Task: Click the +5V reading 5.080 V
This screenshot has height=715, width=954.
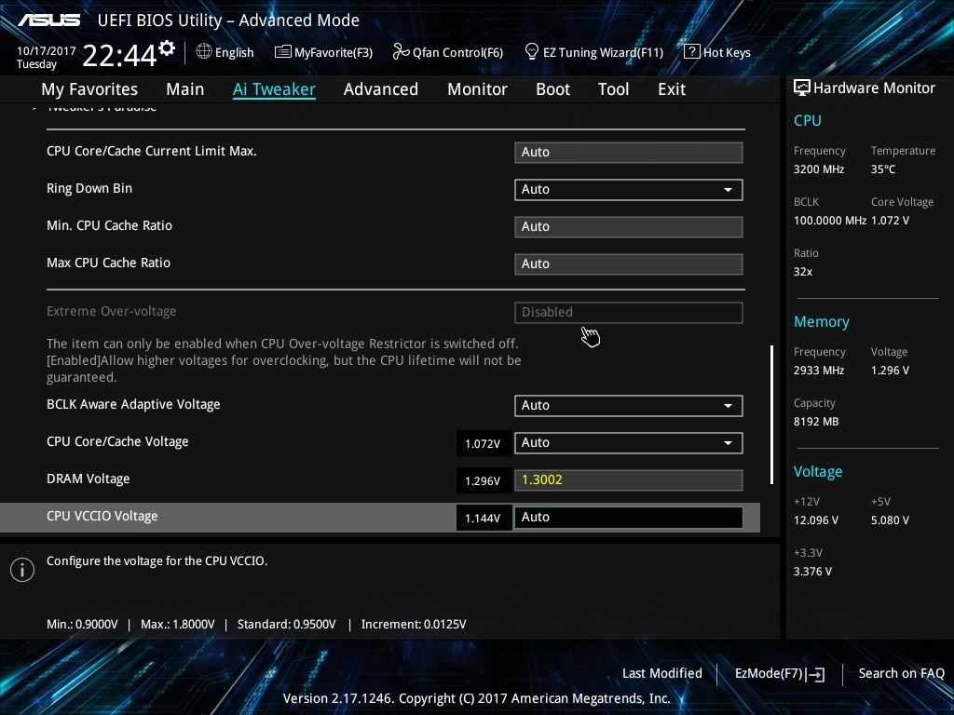Action: [x=890, y=520]
